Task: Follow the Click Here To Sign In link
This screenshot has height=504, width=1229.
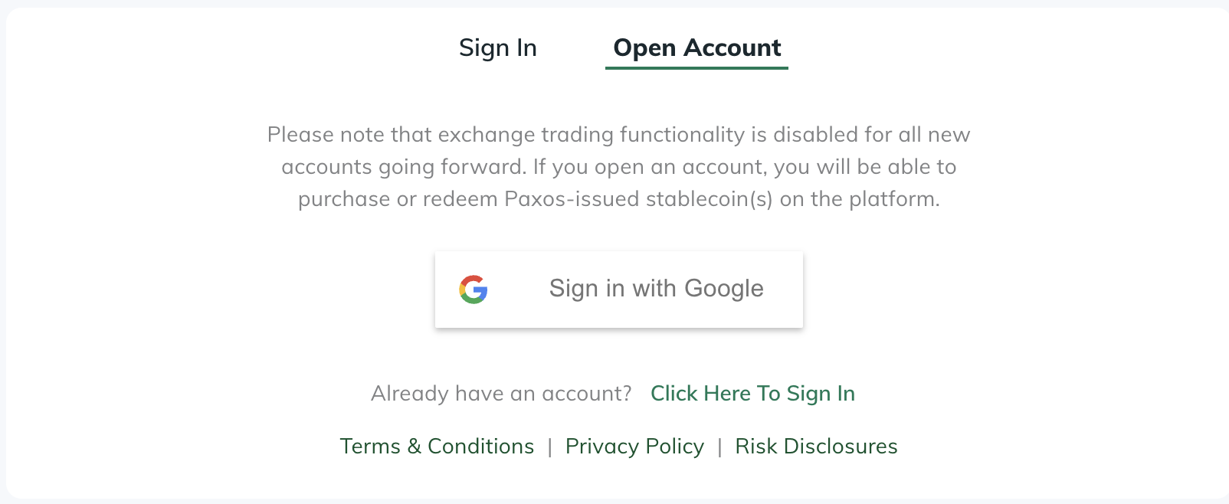Action: pyautogui.click(x=752, y=394)
